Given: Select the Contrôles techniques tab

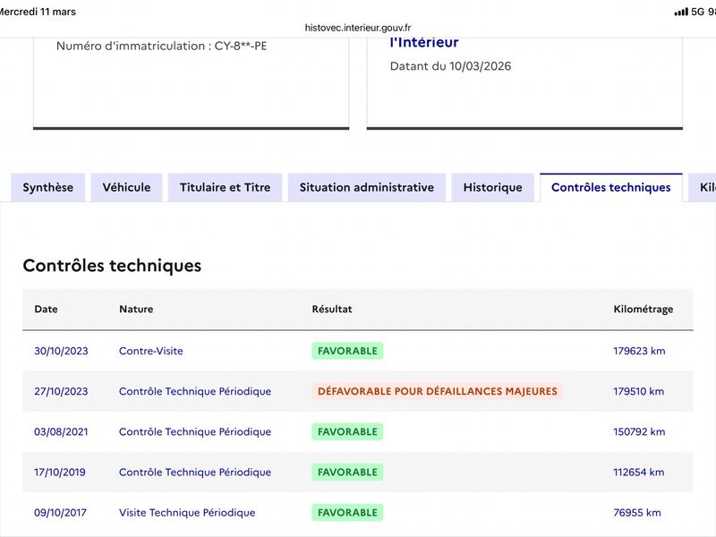Looking at the screenshot, I should click(611, 187).
